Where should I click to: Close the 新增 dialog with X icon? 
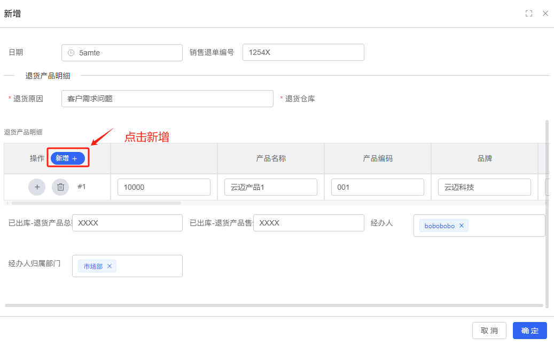click(545, 13)
